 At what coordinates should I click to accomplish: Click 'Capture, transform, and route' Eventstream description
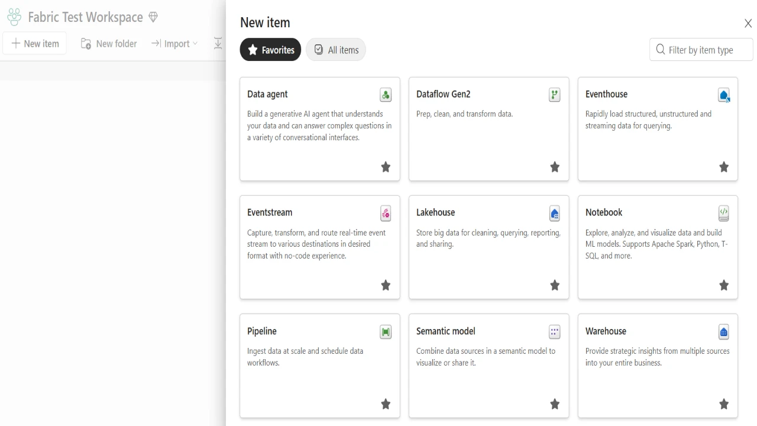pyautogui.click(x=316, y=244)
